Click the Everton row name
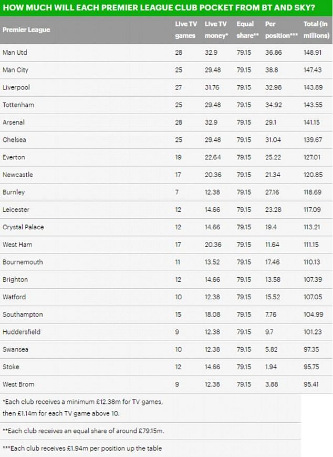 [x=14, y=157]
